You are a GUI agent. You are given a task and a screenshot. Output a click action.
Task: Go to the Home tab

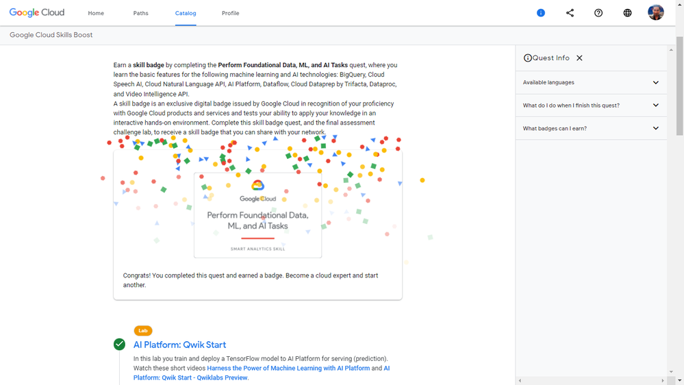(96, 13)
